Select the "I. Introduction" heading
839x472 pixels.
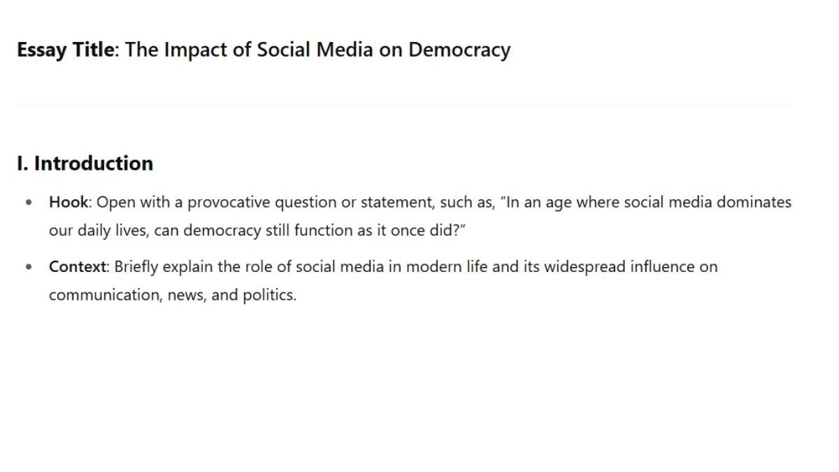pyautogui.click(x=85, y=164)
